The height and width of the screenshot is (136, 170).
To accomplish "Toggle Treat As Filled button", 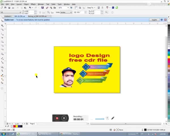I will pos(107,12).
